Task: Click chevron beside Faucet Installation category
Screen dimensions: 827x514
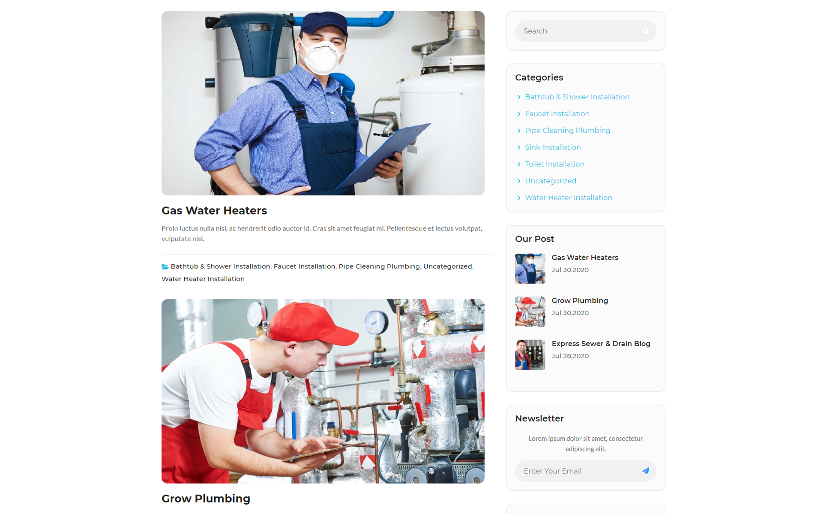Action: [518, 114]
